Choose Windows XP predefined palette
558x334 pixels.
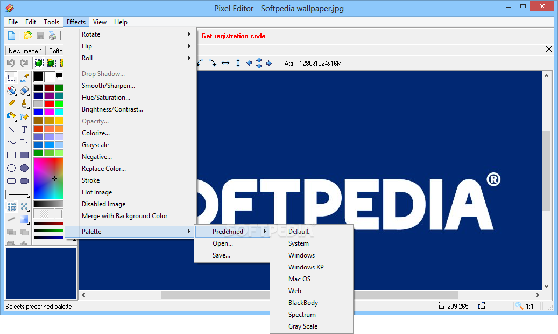[x=312, y=267]
